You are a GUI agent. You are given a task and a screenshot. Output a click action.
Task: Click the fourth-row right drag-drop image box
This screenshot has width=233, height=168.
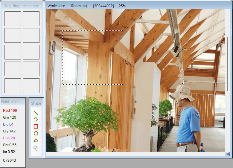[31, 69]
